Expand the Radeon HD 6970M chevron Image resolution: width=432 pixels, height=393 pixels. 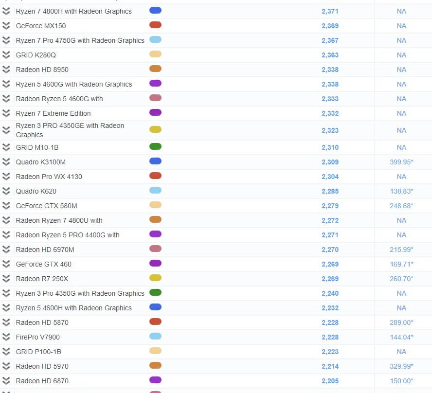point(6,250)
